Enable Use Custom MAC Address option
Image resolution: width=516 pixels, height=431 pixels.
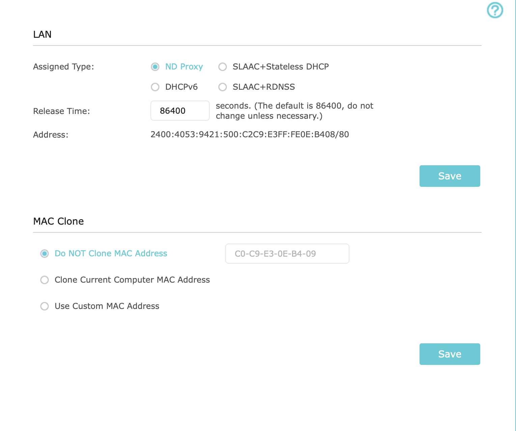tap(45, 306)
